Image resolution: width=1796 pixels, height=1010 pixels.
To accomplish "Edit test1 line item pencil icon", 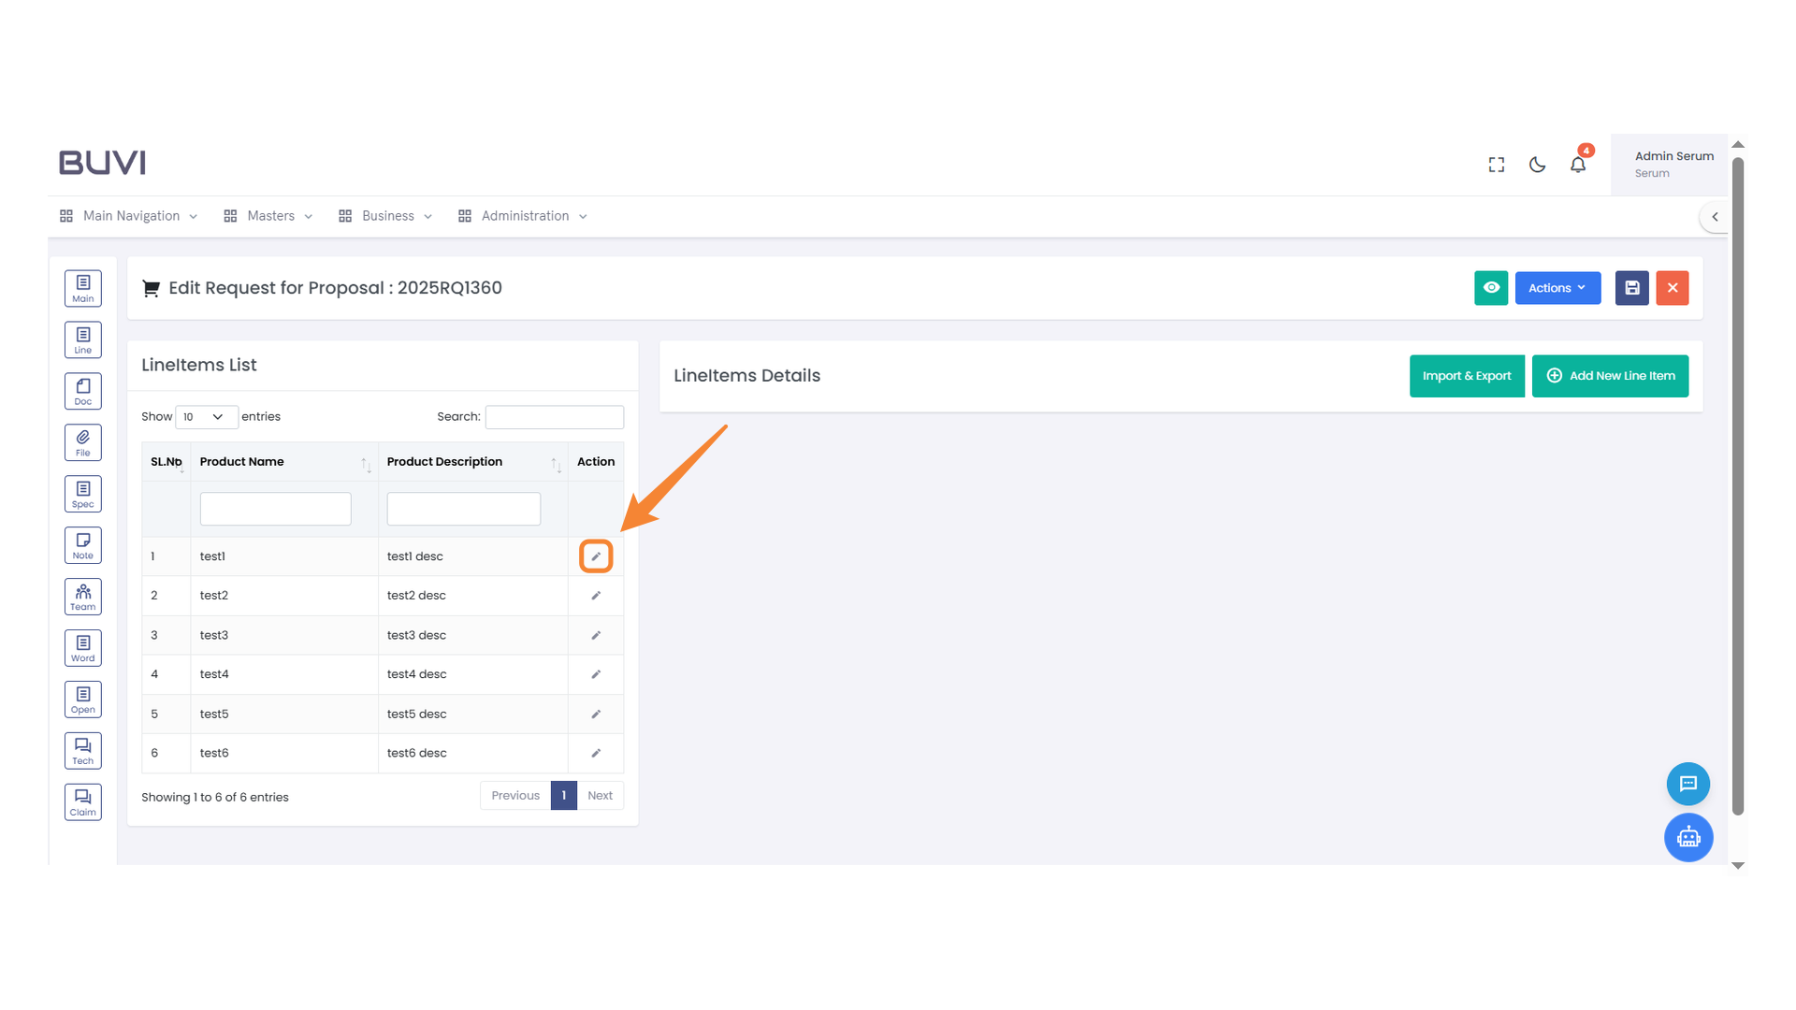I will (596, 556).
